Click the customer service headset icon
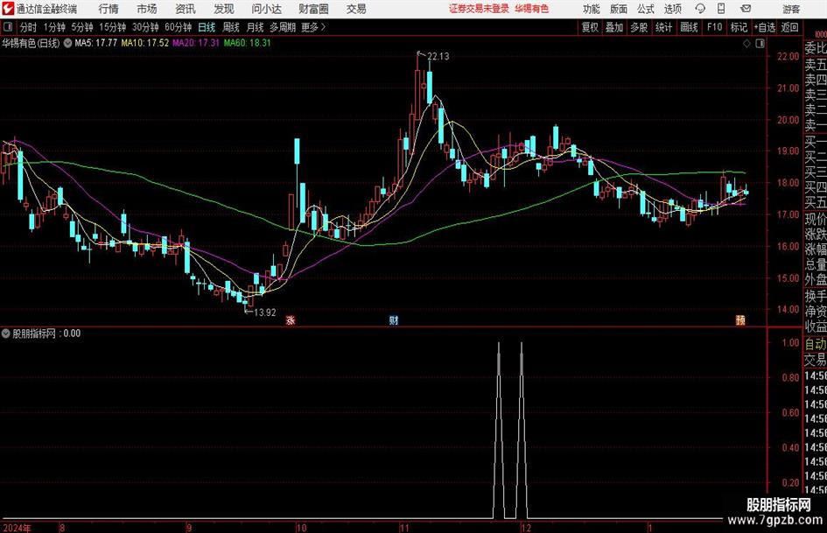The image size is (827, 533). [700, 9]
